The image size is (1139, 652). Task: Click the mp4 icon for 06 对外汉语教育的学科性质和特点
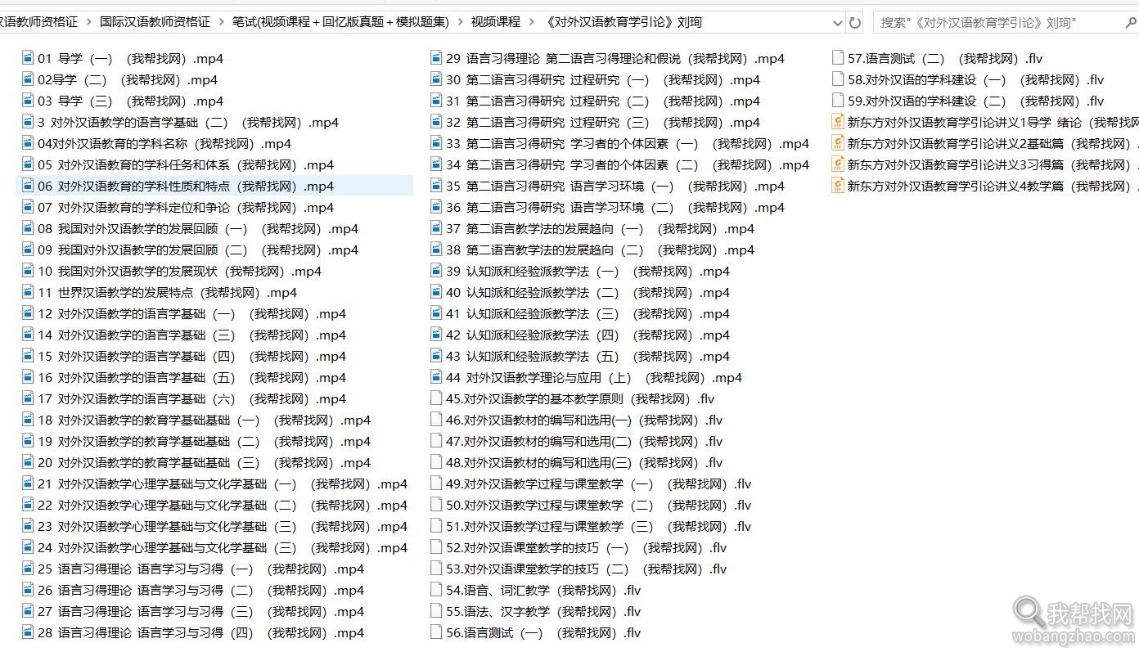pyautogui.click(x=28, y=186)
